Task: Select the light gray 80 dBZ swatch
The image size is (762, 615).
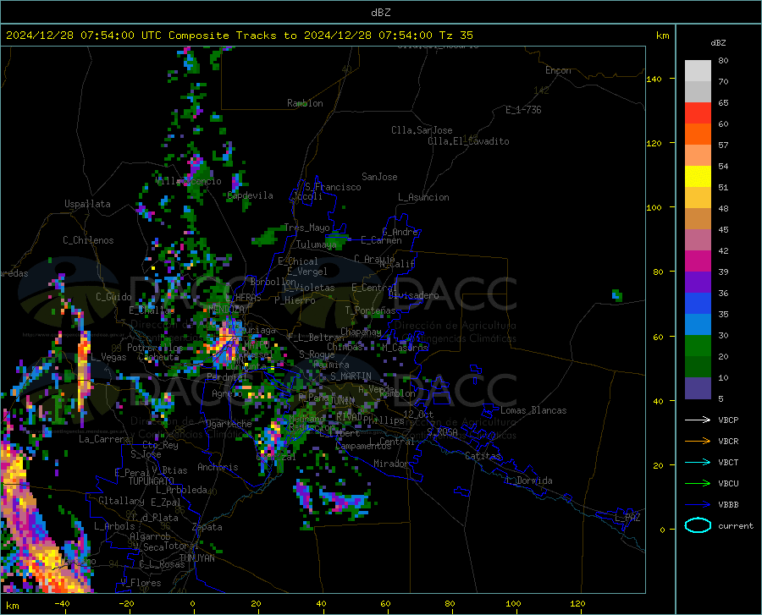Action: pos(698,71)
